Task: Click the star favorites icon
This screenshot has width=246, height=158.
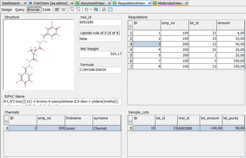Action: pyautogui.click(x=86, y=9)
